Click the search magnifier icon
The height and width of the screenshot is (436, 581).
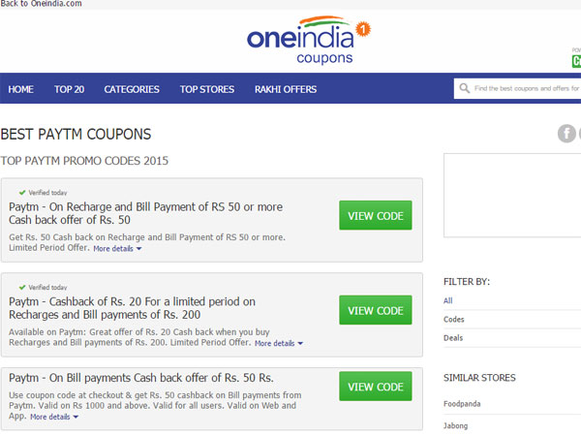466,89
